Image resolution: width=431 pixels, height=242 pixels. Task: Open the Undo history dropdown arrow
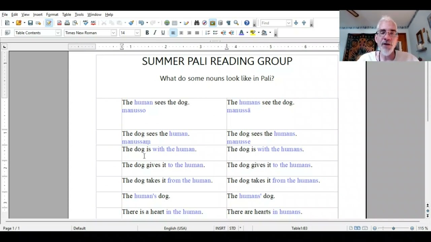tap(147, 23)
